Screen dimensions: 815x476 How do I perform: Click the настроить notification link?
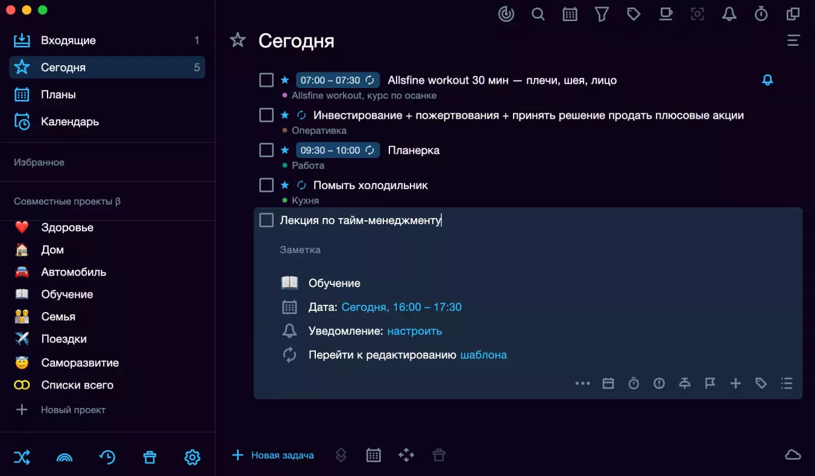point(415,331)
